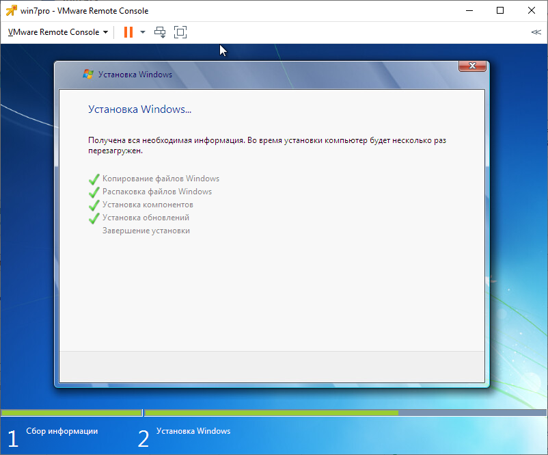Click the Распаковка файлов Windows step text
The width and height of the screenshot is (548, 455).
click(157, 192)
